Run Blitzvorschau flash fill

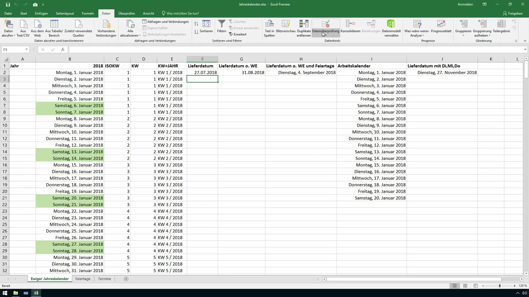(x=286, y=26)
